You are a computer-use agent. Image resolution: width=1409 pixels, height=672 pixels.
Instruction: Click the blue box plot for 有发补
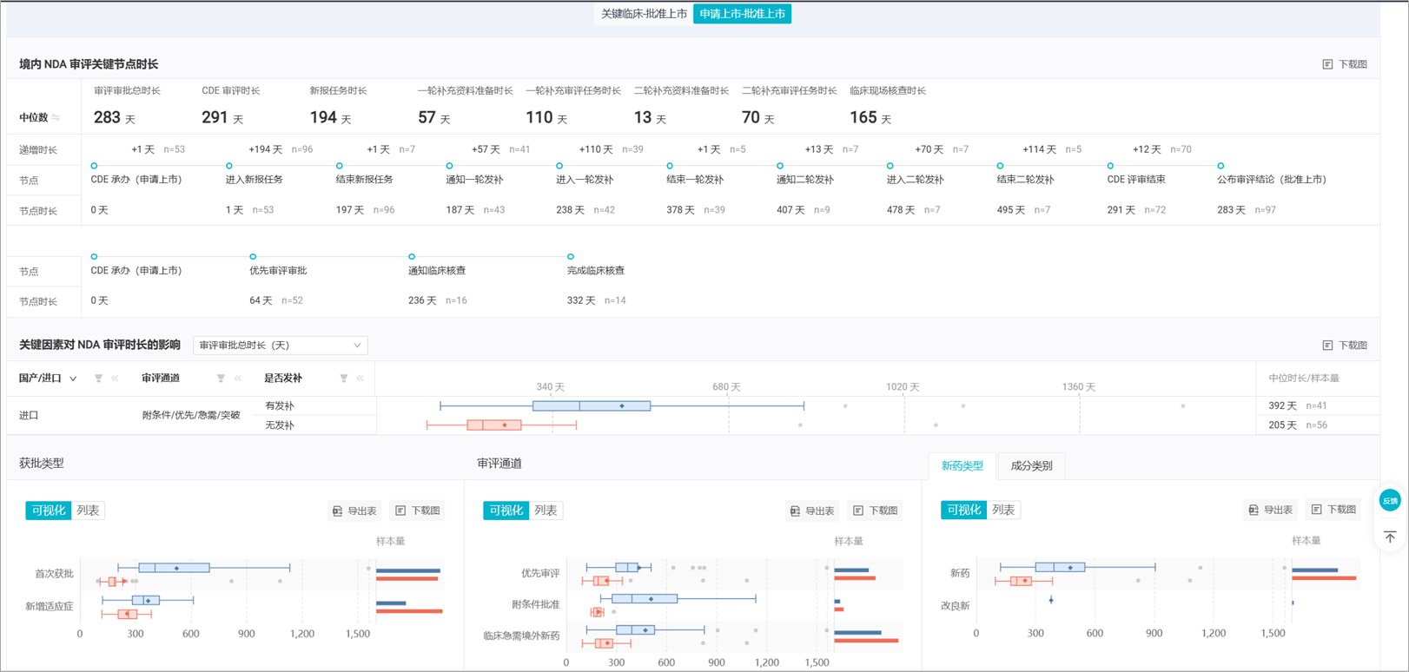(x=592, y=405)
